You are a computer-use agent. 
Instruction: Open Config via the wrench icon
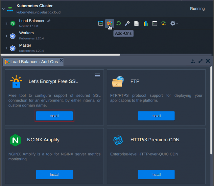127,23
